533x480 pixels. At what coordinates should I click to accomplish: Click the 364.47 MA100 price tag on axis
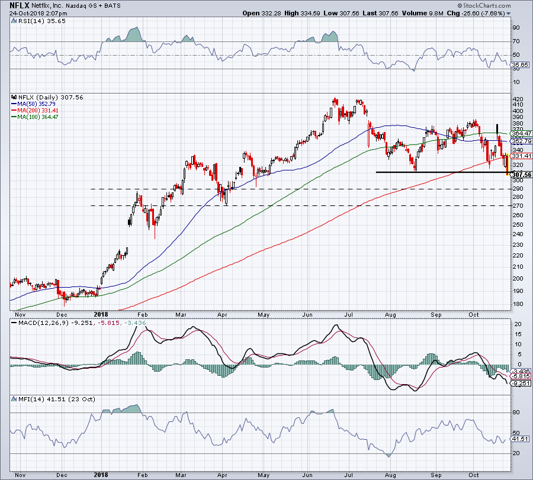[521, 134]
